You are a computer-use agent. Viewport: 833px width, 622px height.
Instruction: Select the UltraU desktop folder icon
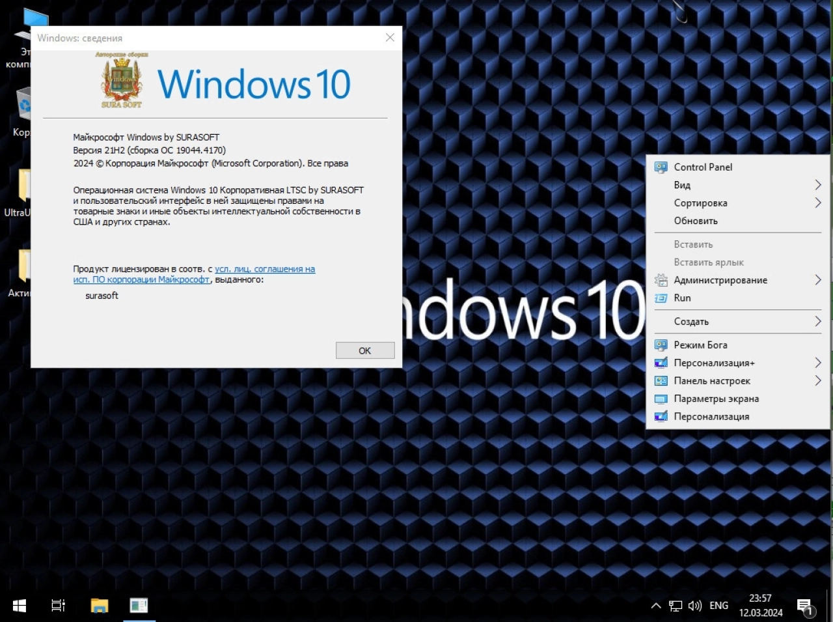coord(18,193)
